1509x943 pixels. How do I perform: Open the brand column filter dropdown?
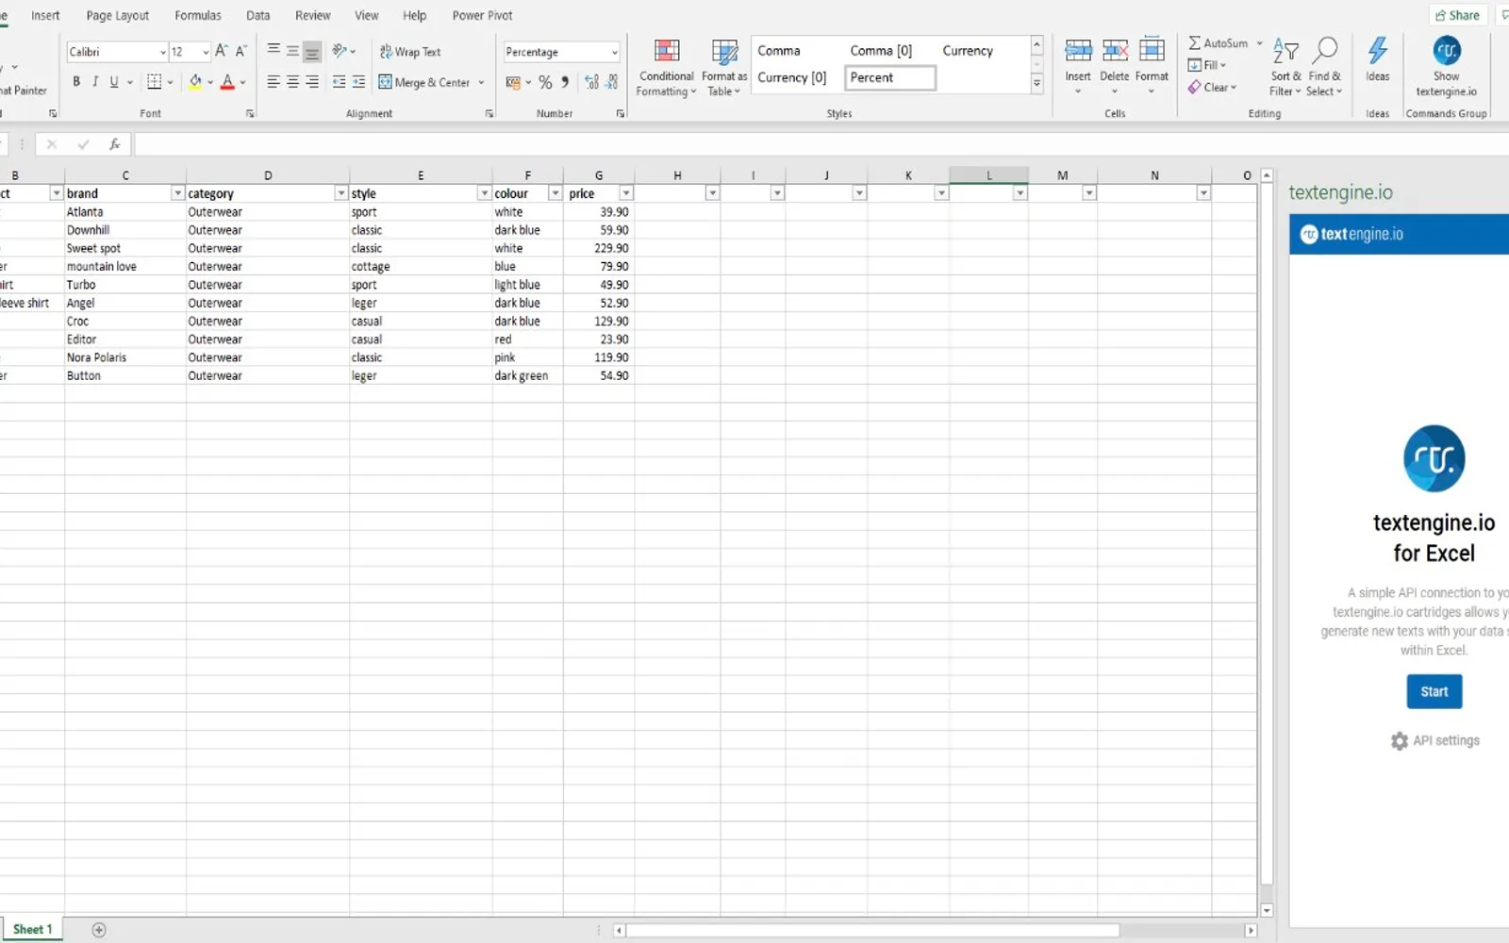coord(177,193)
